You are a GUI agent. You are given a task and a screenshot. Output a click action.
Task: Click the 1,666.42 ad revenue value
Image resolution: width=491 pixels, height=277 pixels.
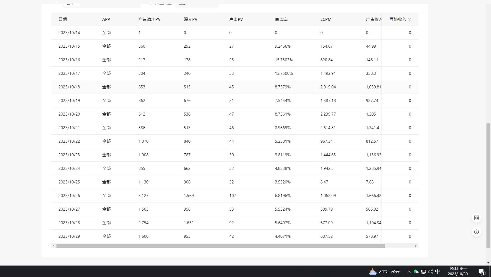374,196
